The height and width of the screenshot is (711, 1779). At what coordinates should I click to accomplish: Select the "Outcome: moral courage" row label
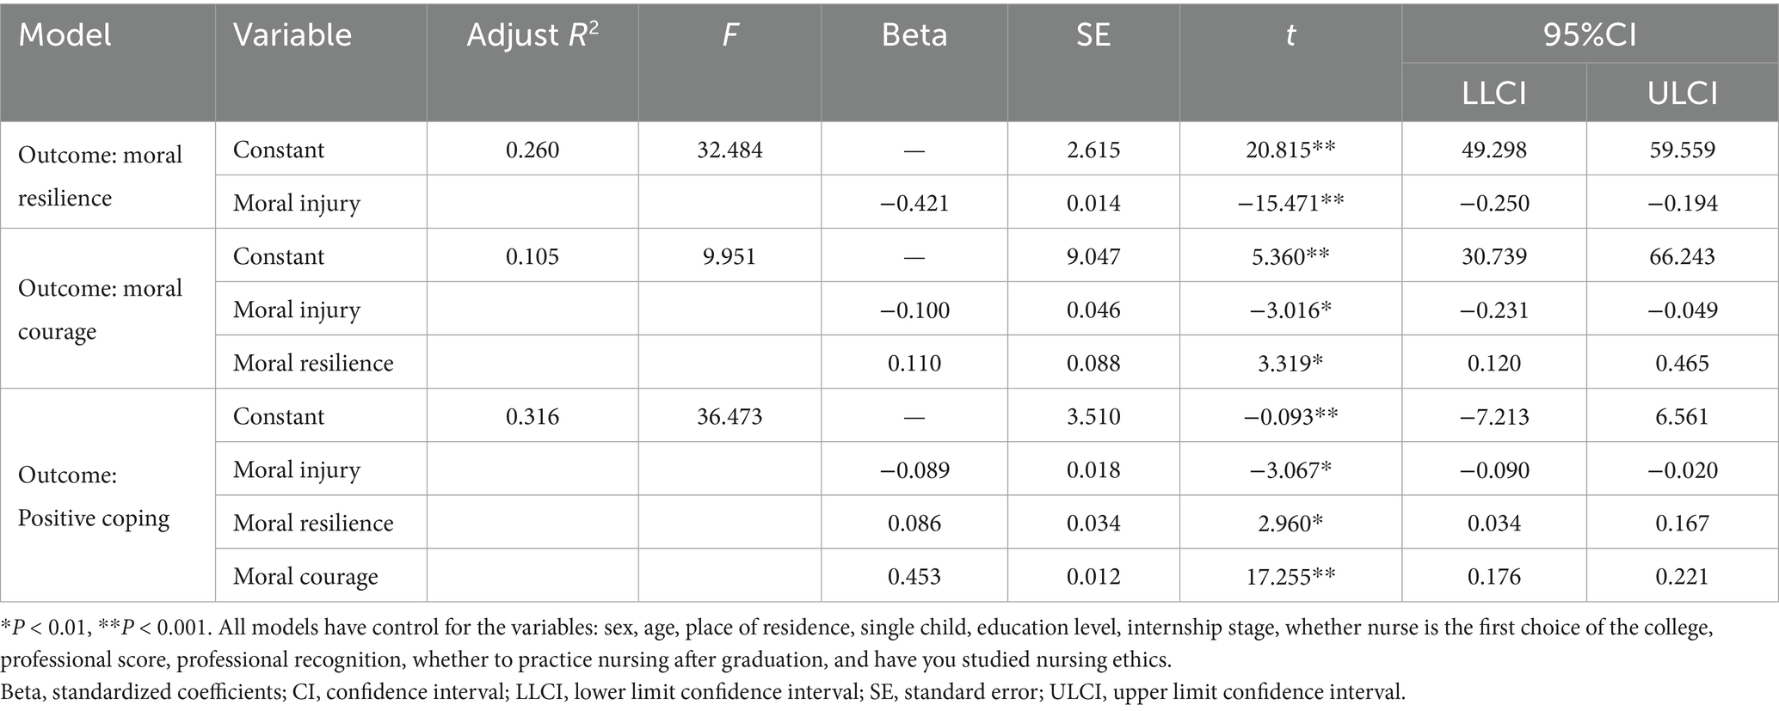tap(101, 310)
